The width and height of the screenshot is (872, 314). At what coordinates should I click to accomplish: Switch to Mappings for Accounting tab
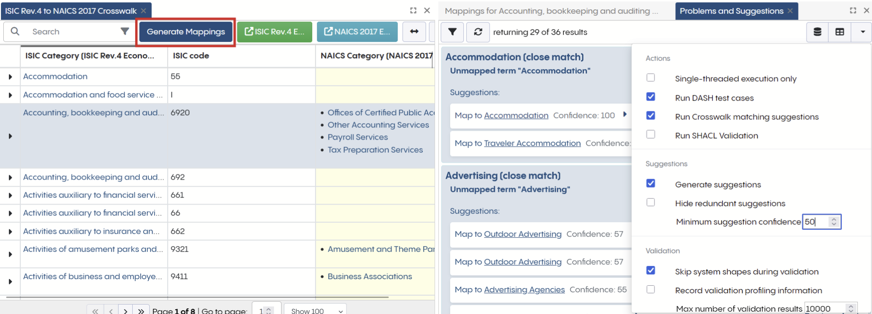click(551, 11)
